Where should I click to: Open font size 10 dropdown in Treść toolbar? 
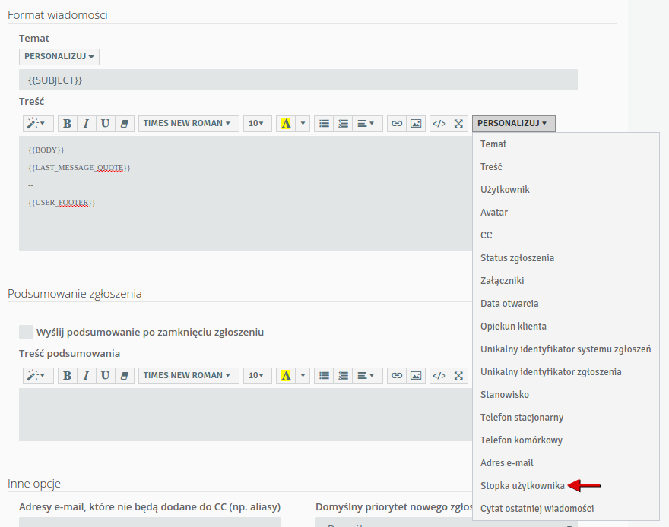[258, 124]
